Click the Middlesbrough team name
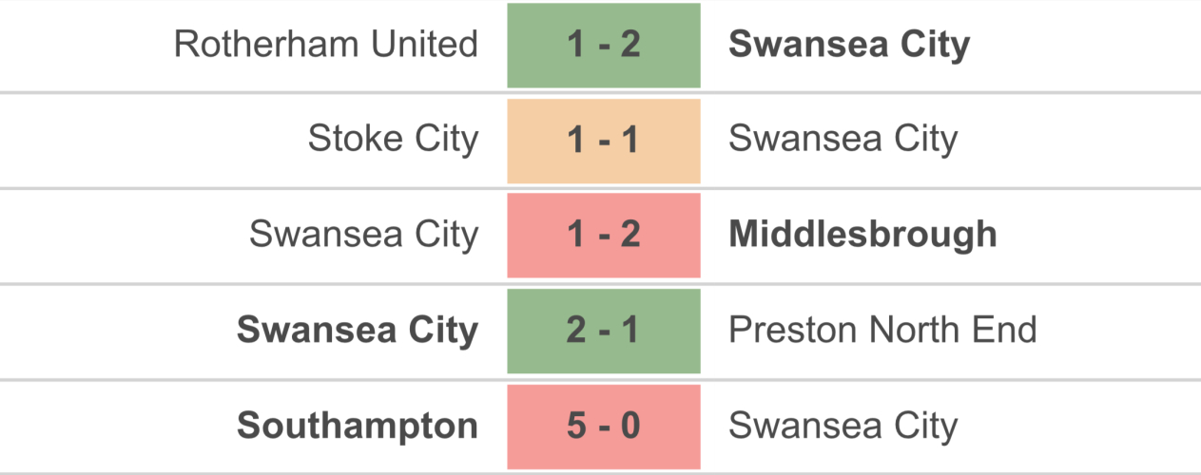 (862, 235)
